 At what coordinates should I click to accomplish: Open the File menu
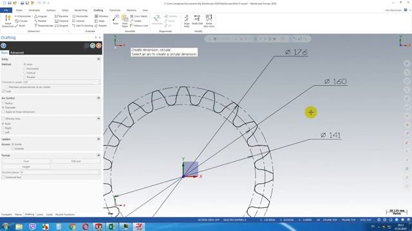pos(6,10)
